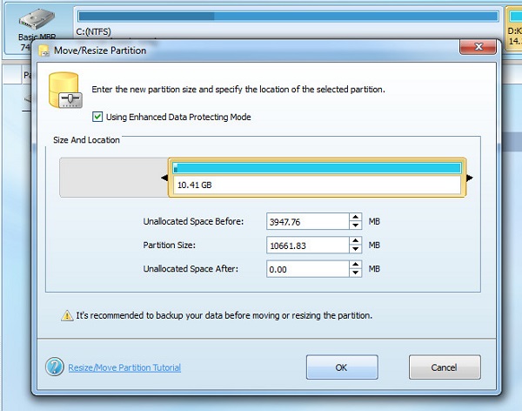Click the Move/Resize Partition title bar icon
522x411 pixels.
coord(43,51)
